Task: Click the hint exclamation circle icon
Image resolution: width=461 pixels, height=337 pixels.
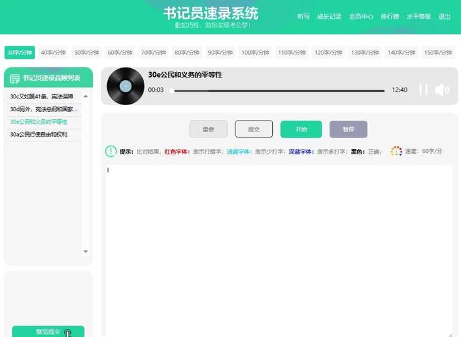Action: point(111,152)
